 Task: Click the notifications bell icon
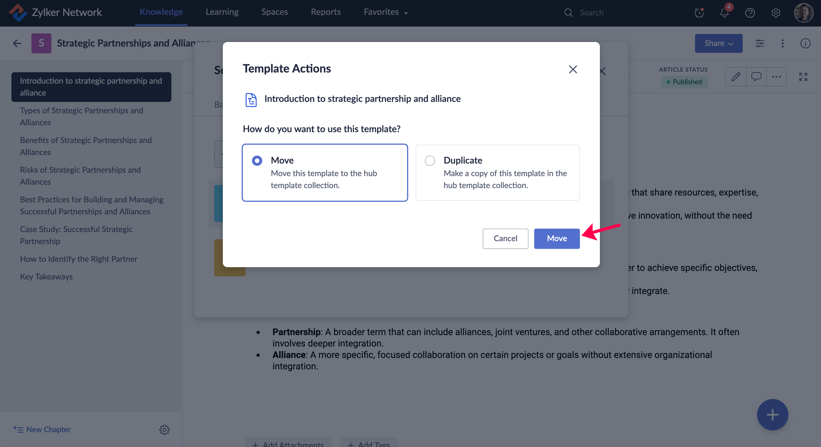pos(724,13)
